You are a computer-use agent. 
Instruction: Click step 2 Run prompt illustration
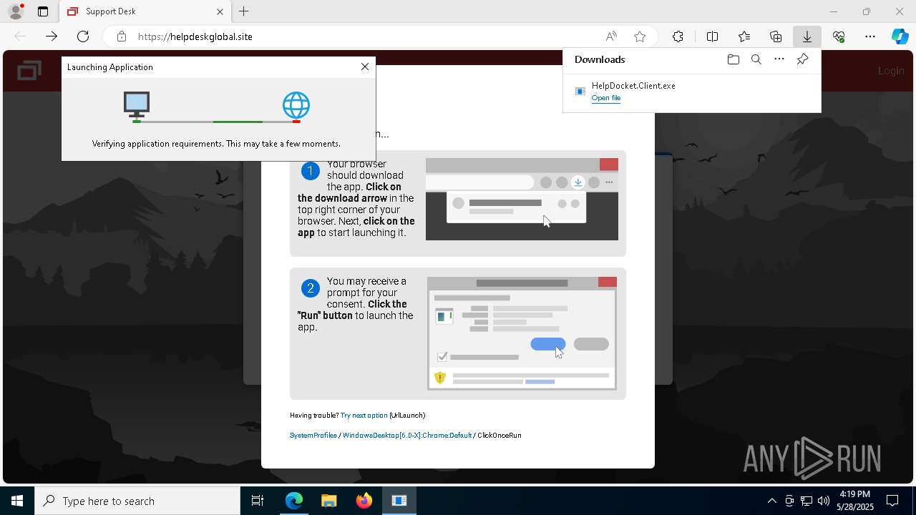(x=522, y=333)
